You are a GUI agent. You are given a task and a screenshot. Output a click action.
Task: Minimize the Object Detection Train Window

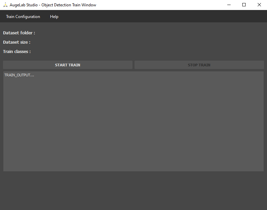tap(229, 5)
